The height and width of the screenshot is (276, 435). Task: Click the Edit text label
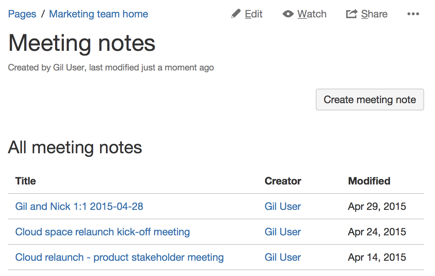(x=254, y=14)
